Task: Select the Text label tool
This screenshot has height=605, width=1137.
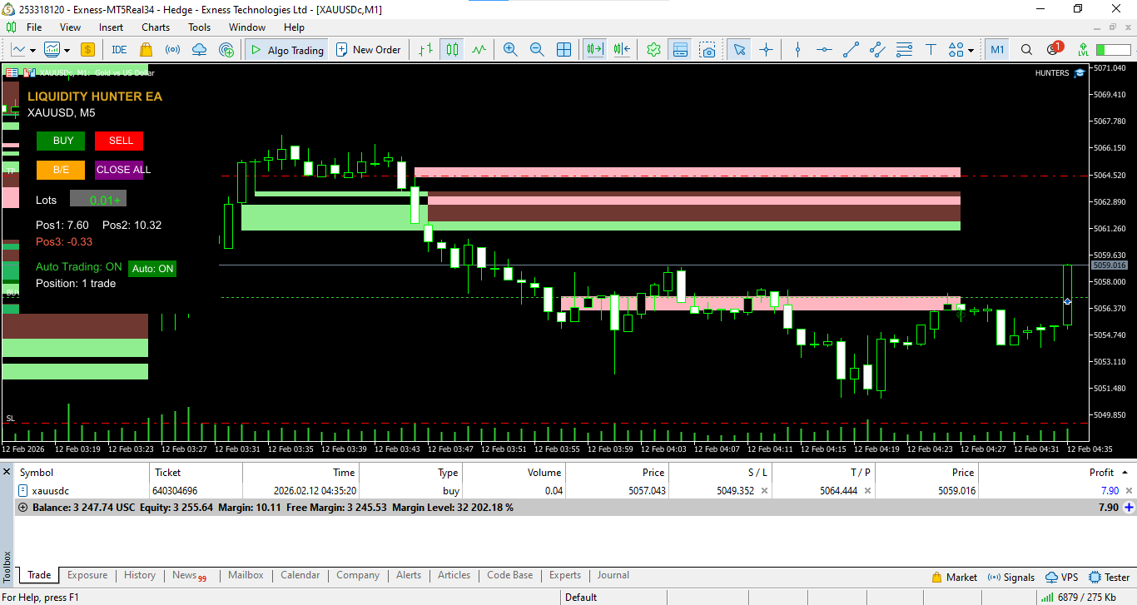Action: (931, 50)
